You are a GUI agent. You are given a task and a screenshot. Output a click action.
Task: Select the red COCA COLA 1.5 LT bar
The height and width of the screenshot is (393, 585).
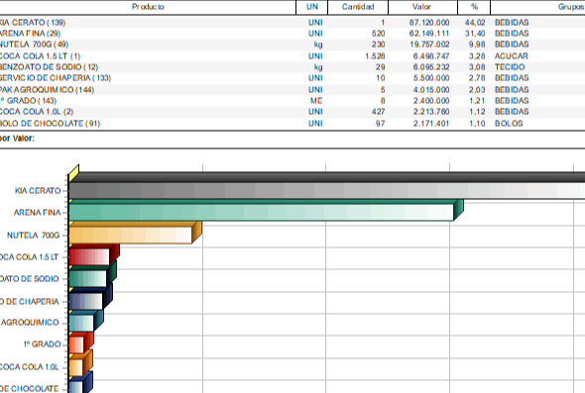coord(89,257)
